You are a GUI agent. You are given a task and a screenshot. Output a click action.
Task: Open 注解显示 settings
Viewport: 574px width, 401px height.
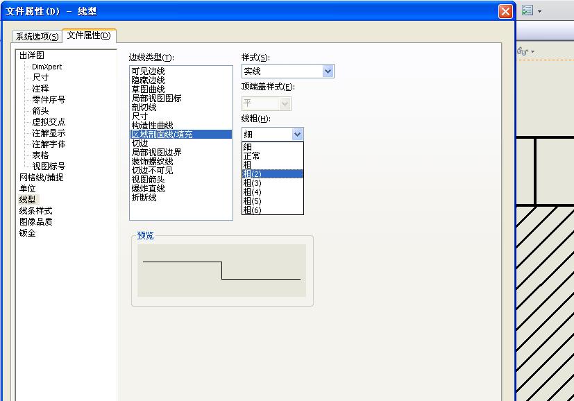click(49, 133)
